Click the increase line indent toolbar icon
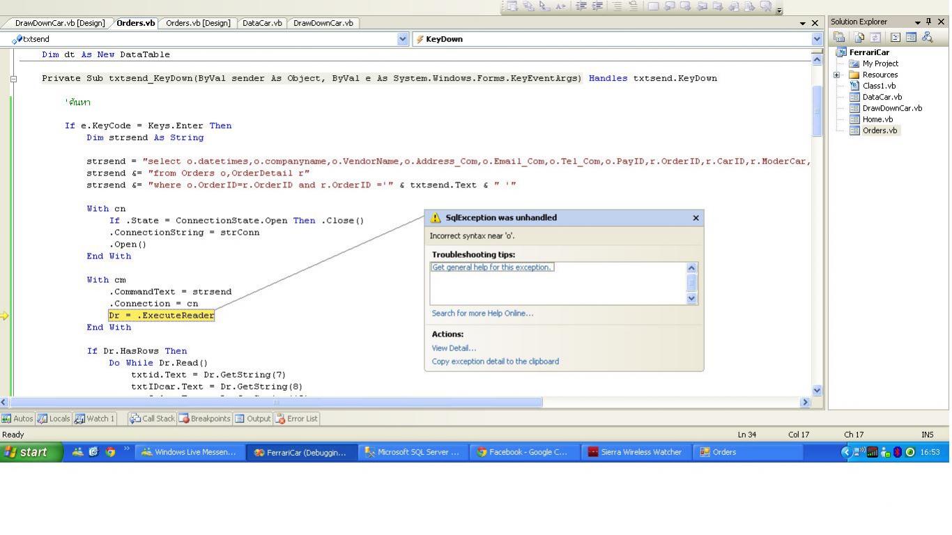This screenshot has width=952, height=535. click(597, 6)
